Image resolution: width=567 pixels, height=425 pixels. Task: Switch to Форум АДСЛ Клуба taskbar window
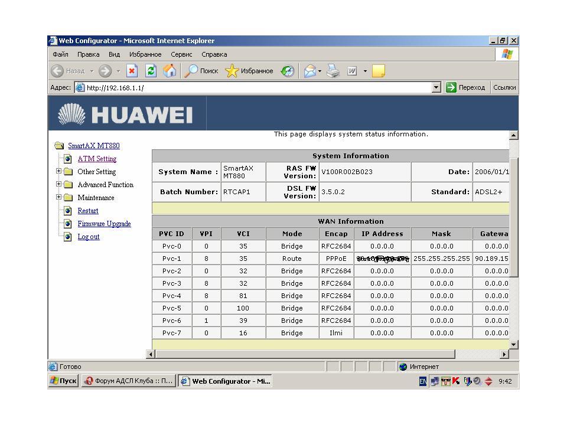point(129,381)
